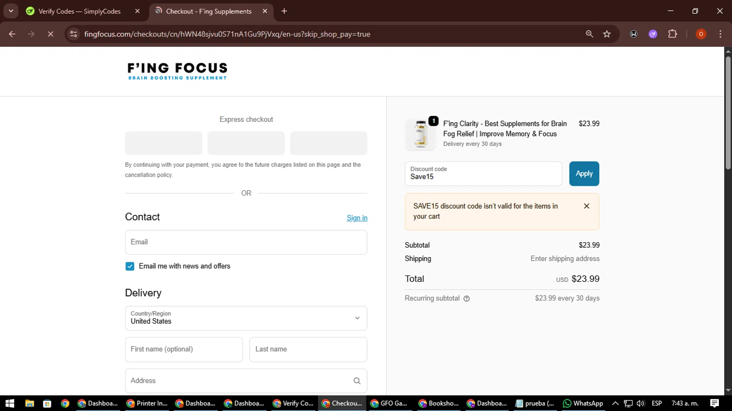Click the page vertical scrollbar thumb

pos(728,113)
